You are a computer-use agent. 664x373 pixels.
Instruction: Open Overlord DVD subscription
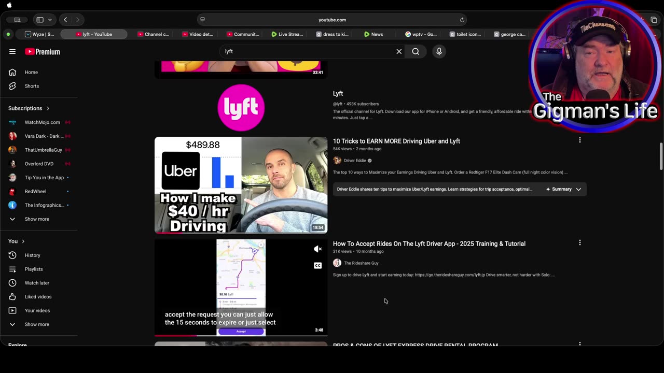tap(39, 164)
